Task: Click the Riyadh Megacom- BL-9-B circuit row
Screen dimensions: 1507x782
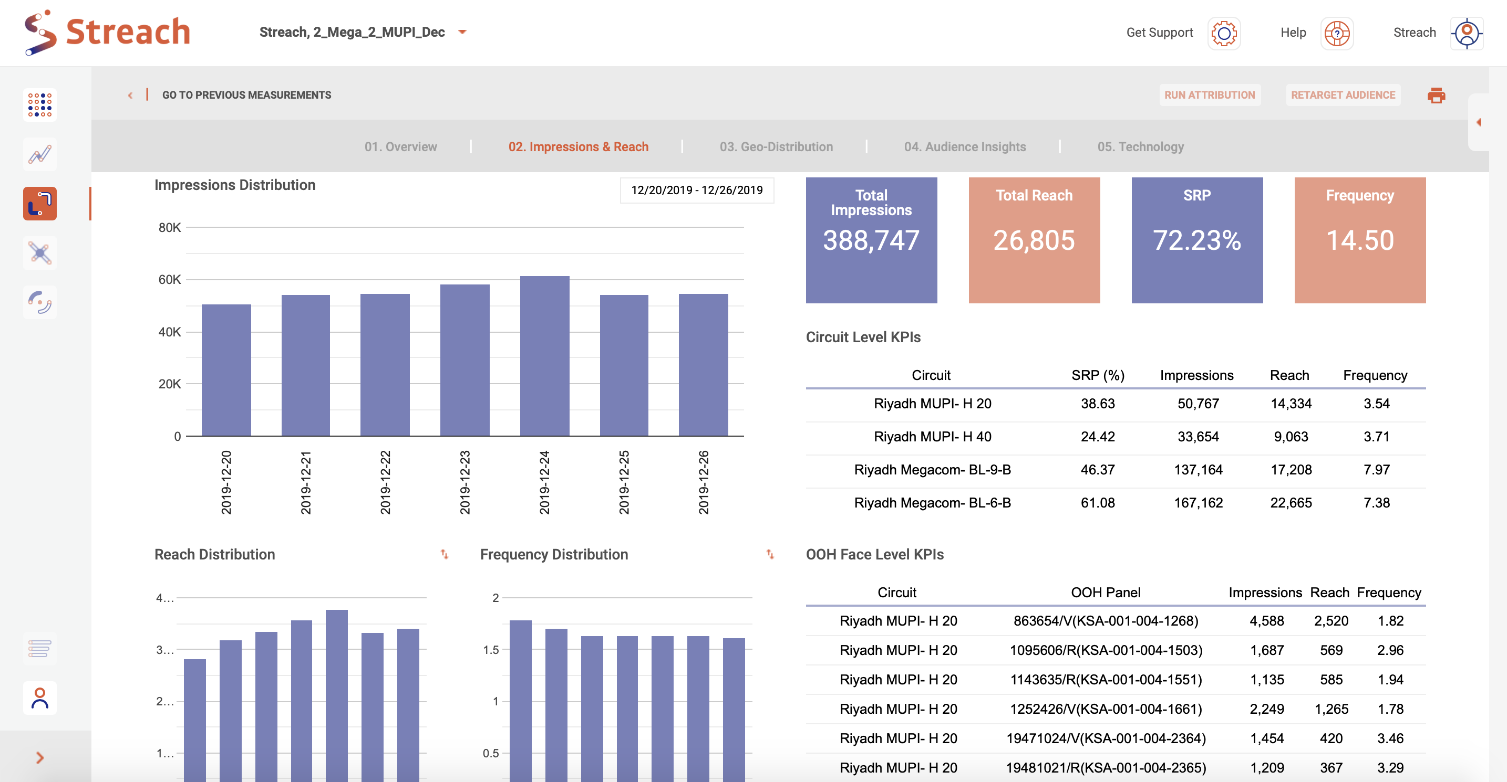Action: (1115, 470)
